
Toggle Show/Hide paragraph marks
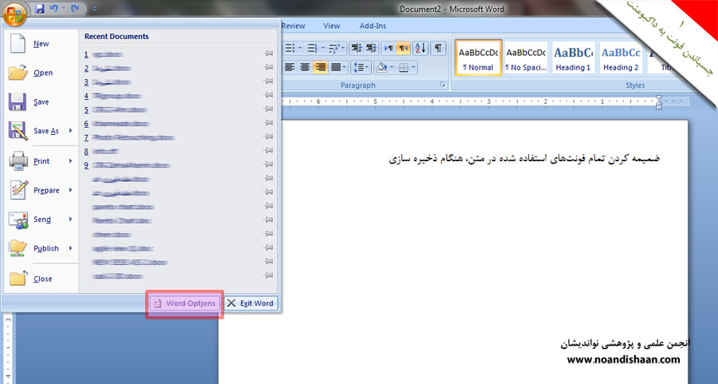439,49
